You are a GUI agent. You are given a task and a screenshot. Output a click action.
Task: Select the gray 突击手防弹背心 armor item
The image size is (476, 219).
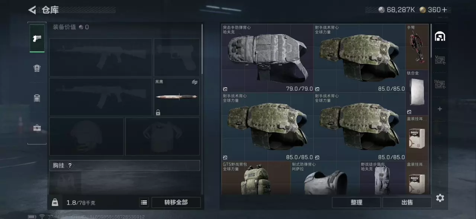click(x=267, y=58)
